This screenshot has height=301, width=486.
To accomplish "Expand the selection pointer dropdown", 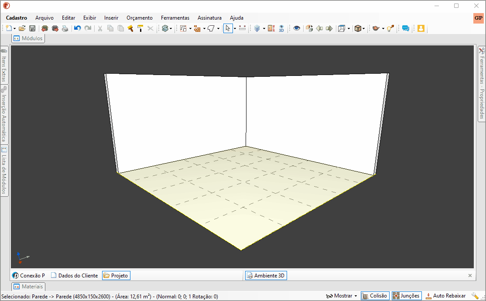I will (235, 29).
